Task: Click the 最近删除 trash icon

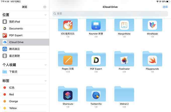Action: pyautogui.click(x=5, y=56)
